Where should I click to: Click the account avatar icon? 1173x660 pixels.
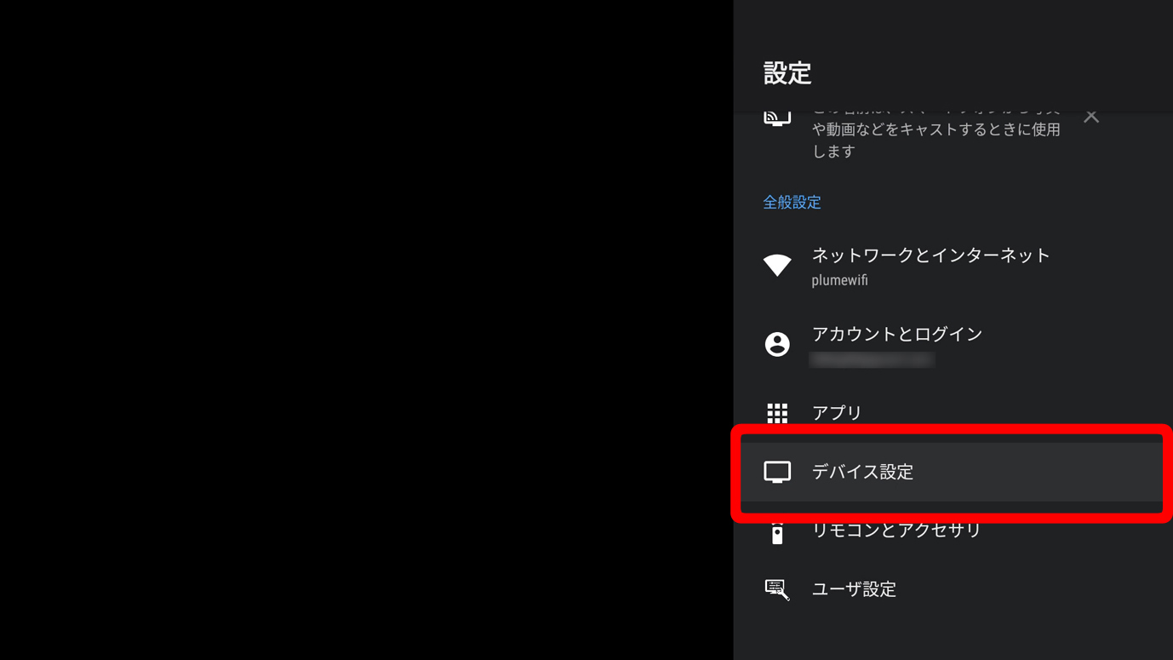coord(777,344)
